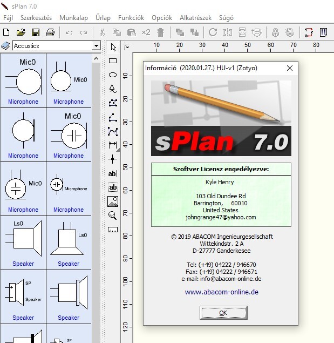The height and width of the screenshot is (343, 334).
Task: Select the Bezier curve tool
Action: point(113,131)
